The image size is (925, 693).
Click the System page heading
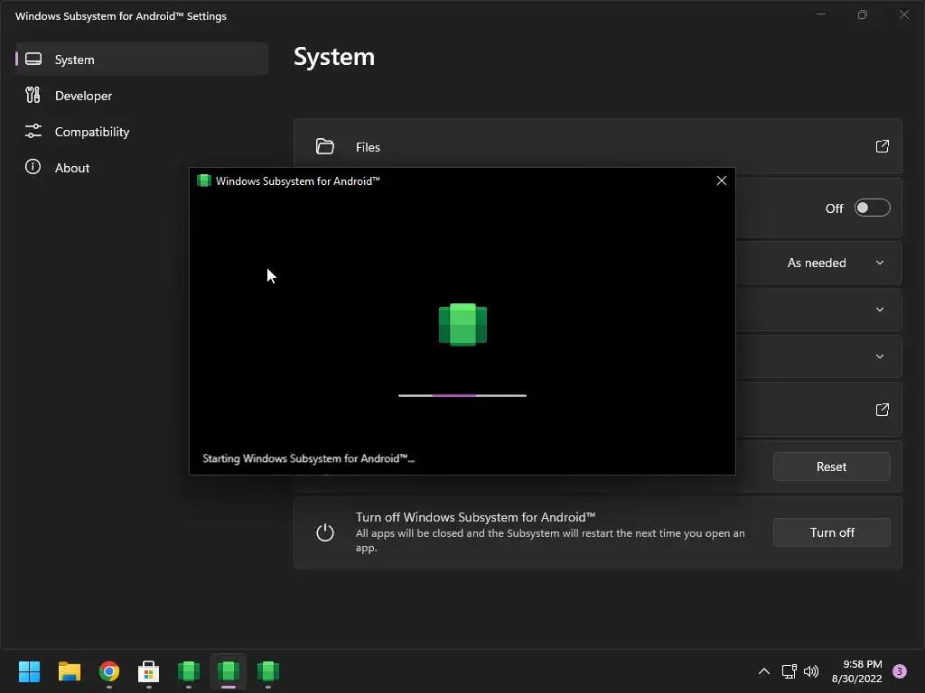click(334, 57)
